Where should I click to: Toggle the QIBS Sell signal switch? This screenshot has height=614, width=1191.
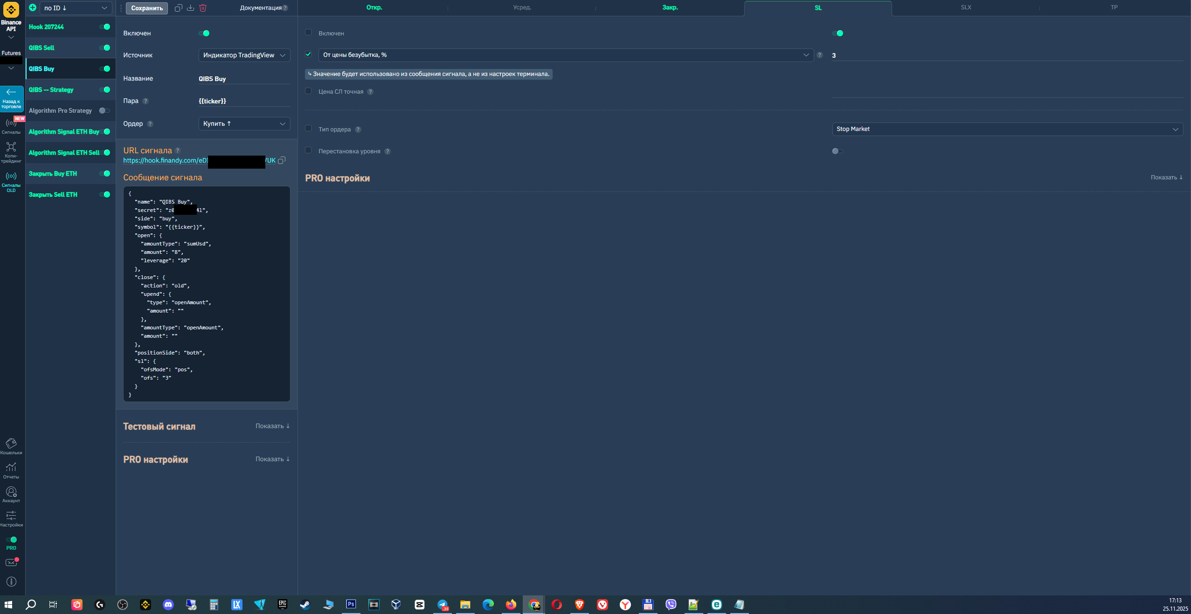click(105, 48)
